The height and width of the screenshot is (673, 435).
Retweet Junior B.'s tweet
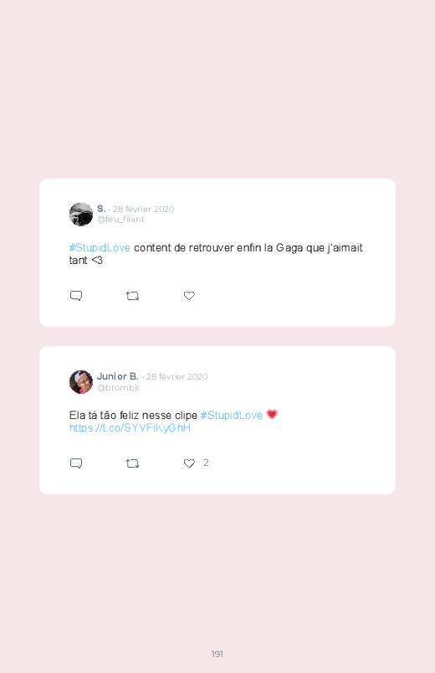132,463
